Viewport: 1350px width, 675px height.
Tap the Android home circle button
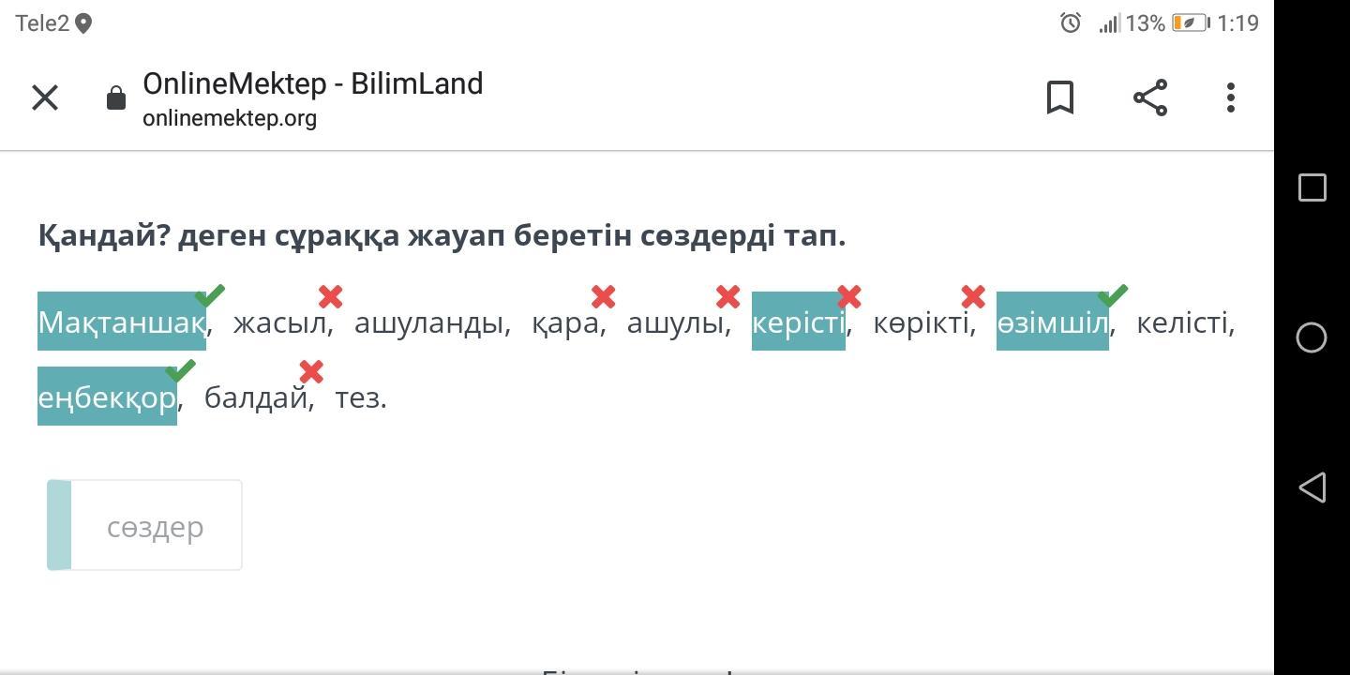tap(1312, 337)
